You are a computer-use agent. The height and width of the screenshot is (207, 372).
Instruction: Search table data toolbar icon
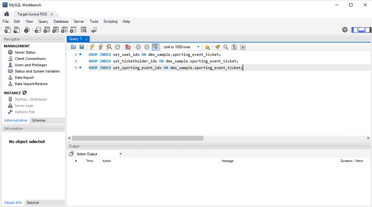pos(84,30)
